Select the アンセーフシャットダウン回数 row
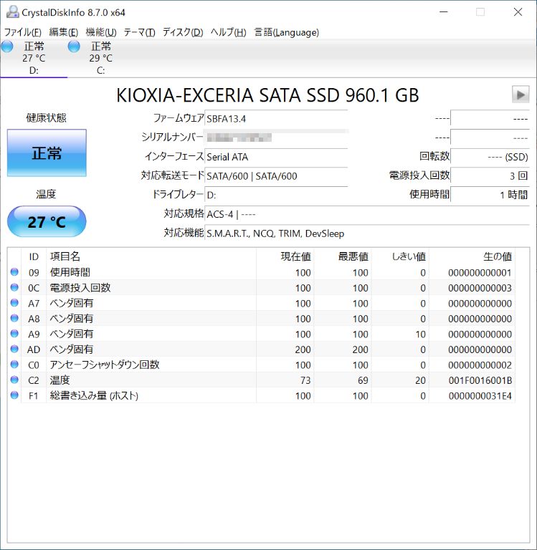 click(261, 365)
